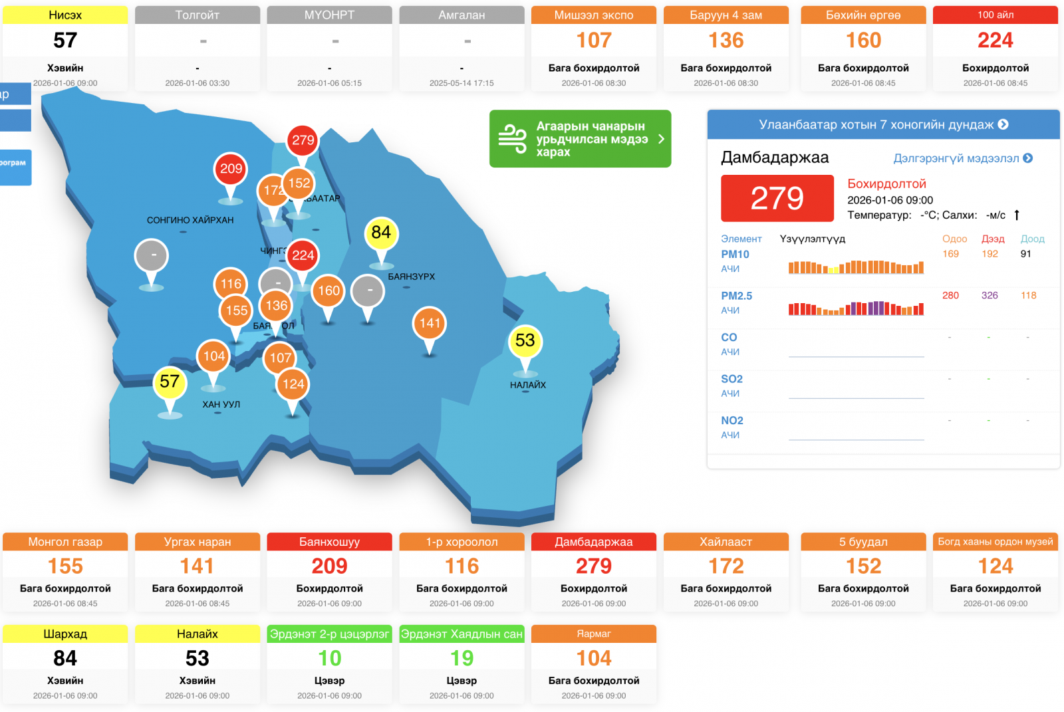This screenshot has height=712, width=1064.
Task: Open the 100 айл station card
Action: 995,48
